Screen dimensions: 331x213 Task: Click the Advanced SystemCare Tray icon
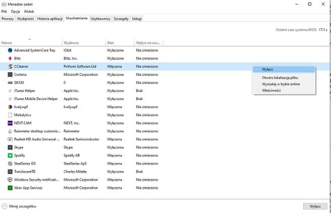pos(10,50)
